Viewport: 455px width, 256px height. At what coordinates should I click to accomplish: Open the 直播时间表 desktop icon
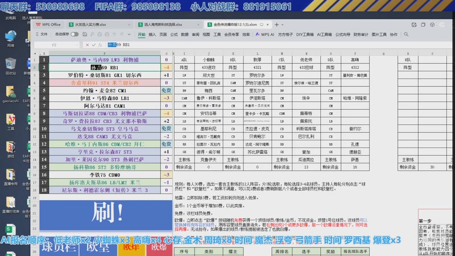coord(11,205)
